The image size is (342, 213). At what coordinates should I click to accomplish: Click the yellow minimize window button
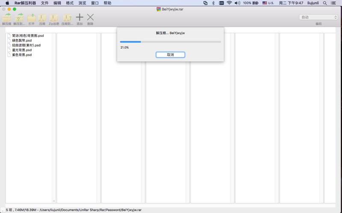coord(9,9)
